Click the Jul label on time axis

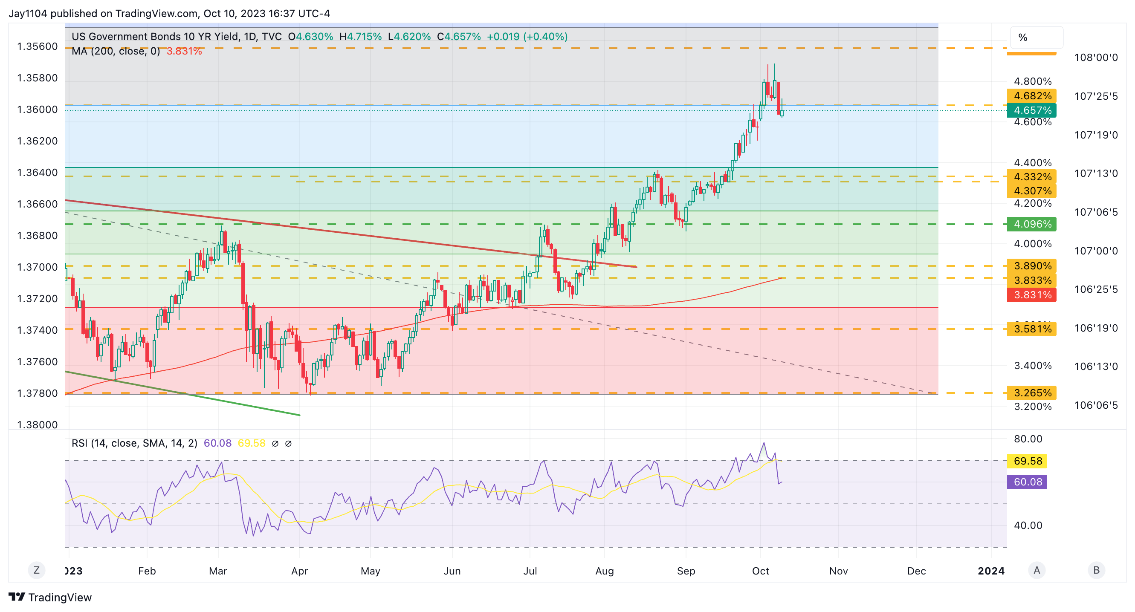click(x=530, y=571)
